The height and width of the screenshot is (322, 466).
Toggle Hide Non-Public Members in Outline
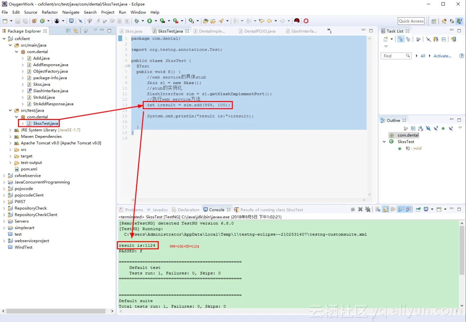(x=443, y=128)
